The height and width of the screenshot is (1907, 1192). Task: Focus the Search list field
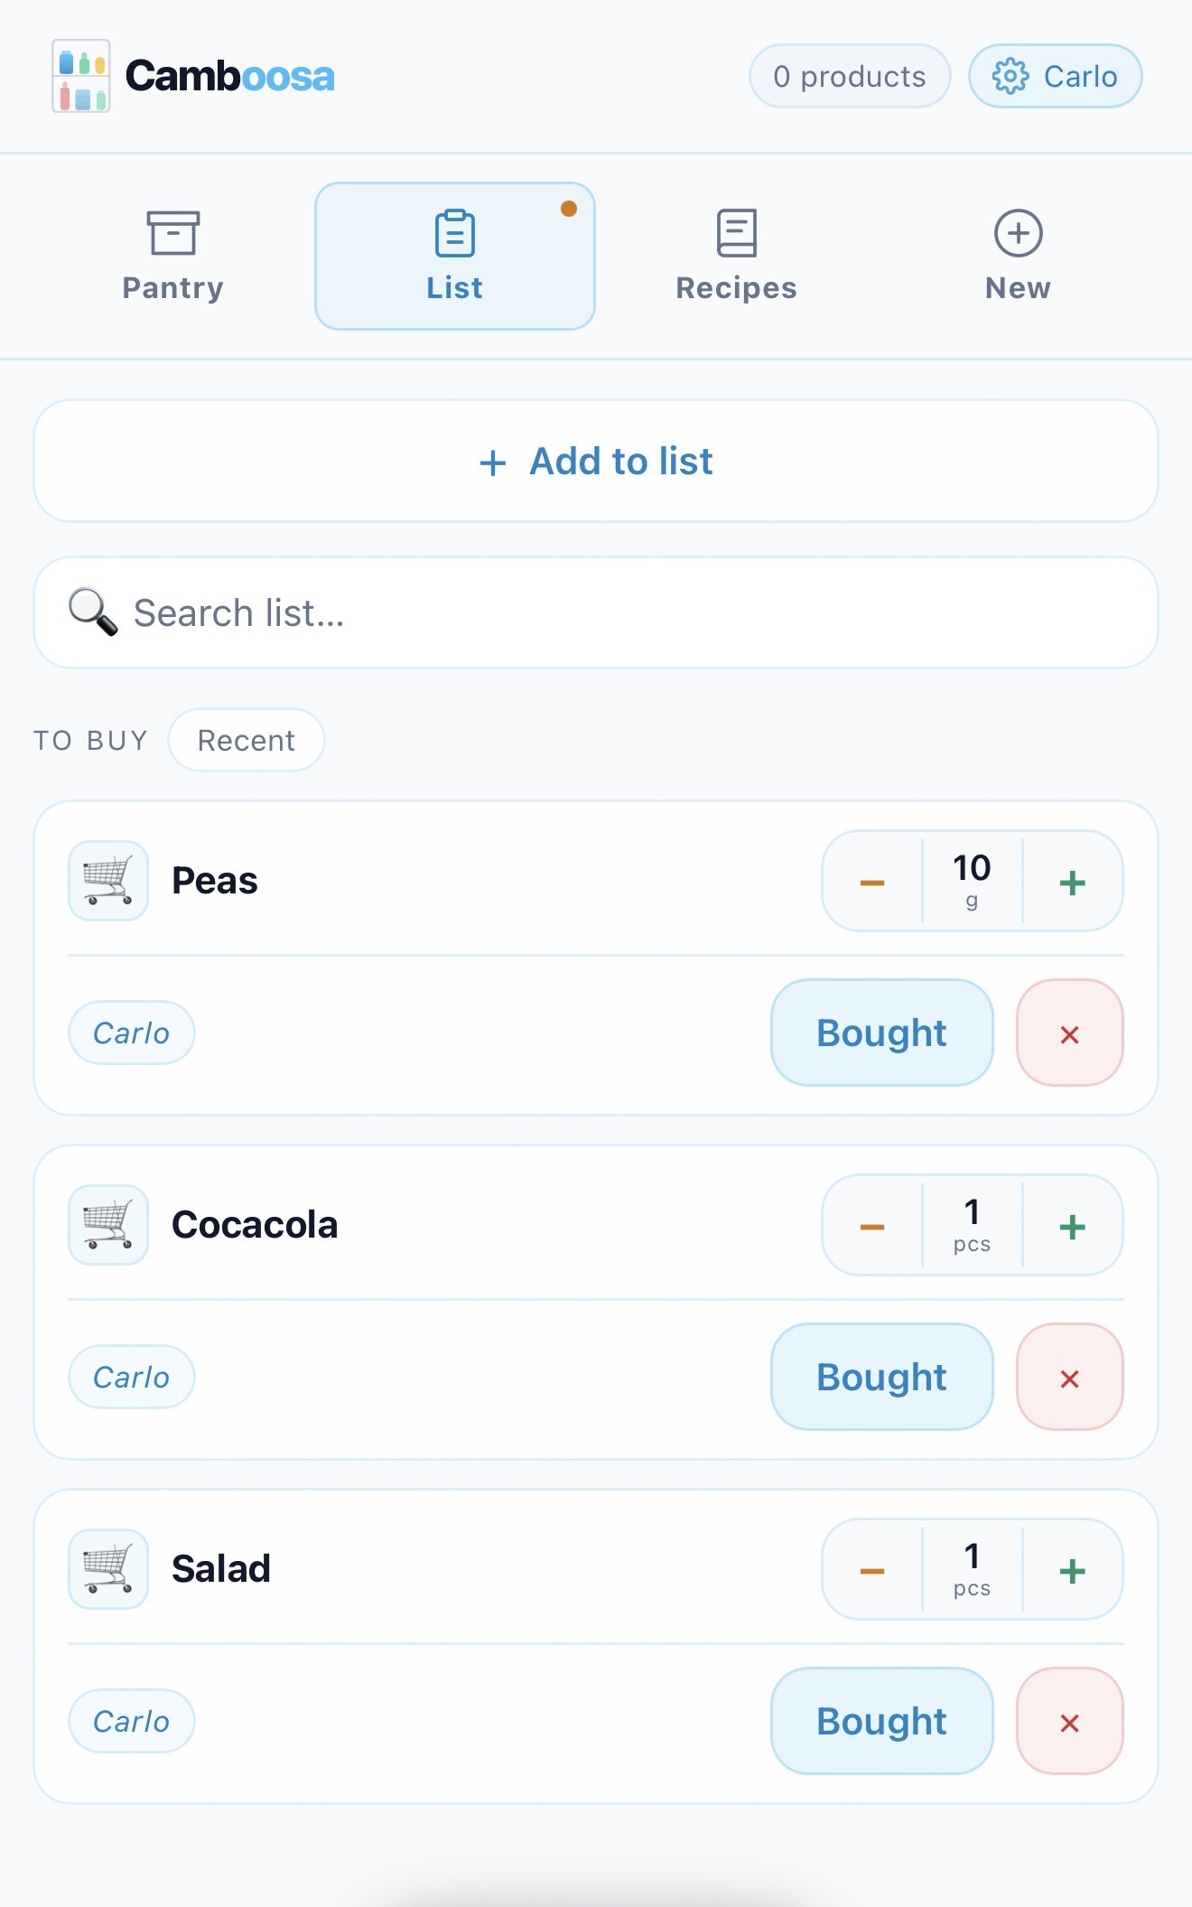596,613
